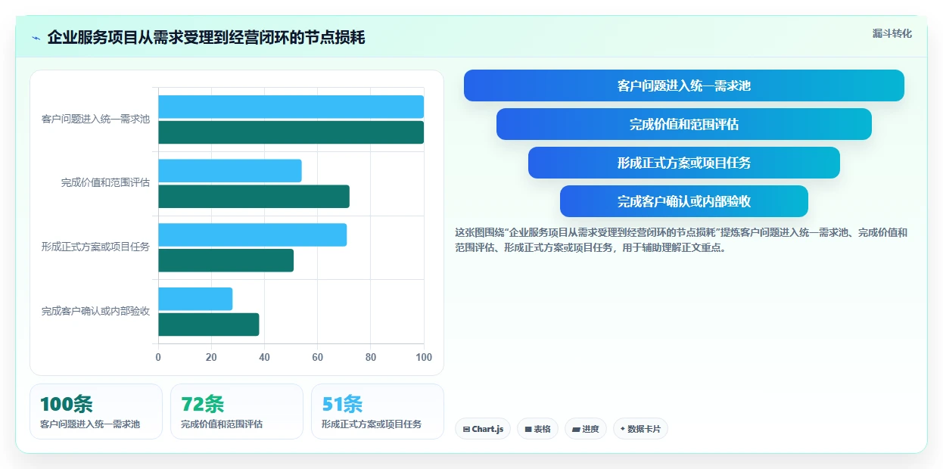The height and width of the screenshot is (469, 943).
Task: Click the x-axis tick label 60
Action: point(317,357)
